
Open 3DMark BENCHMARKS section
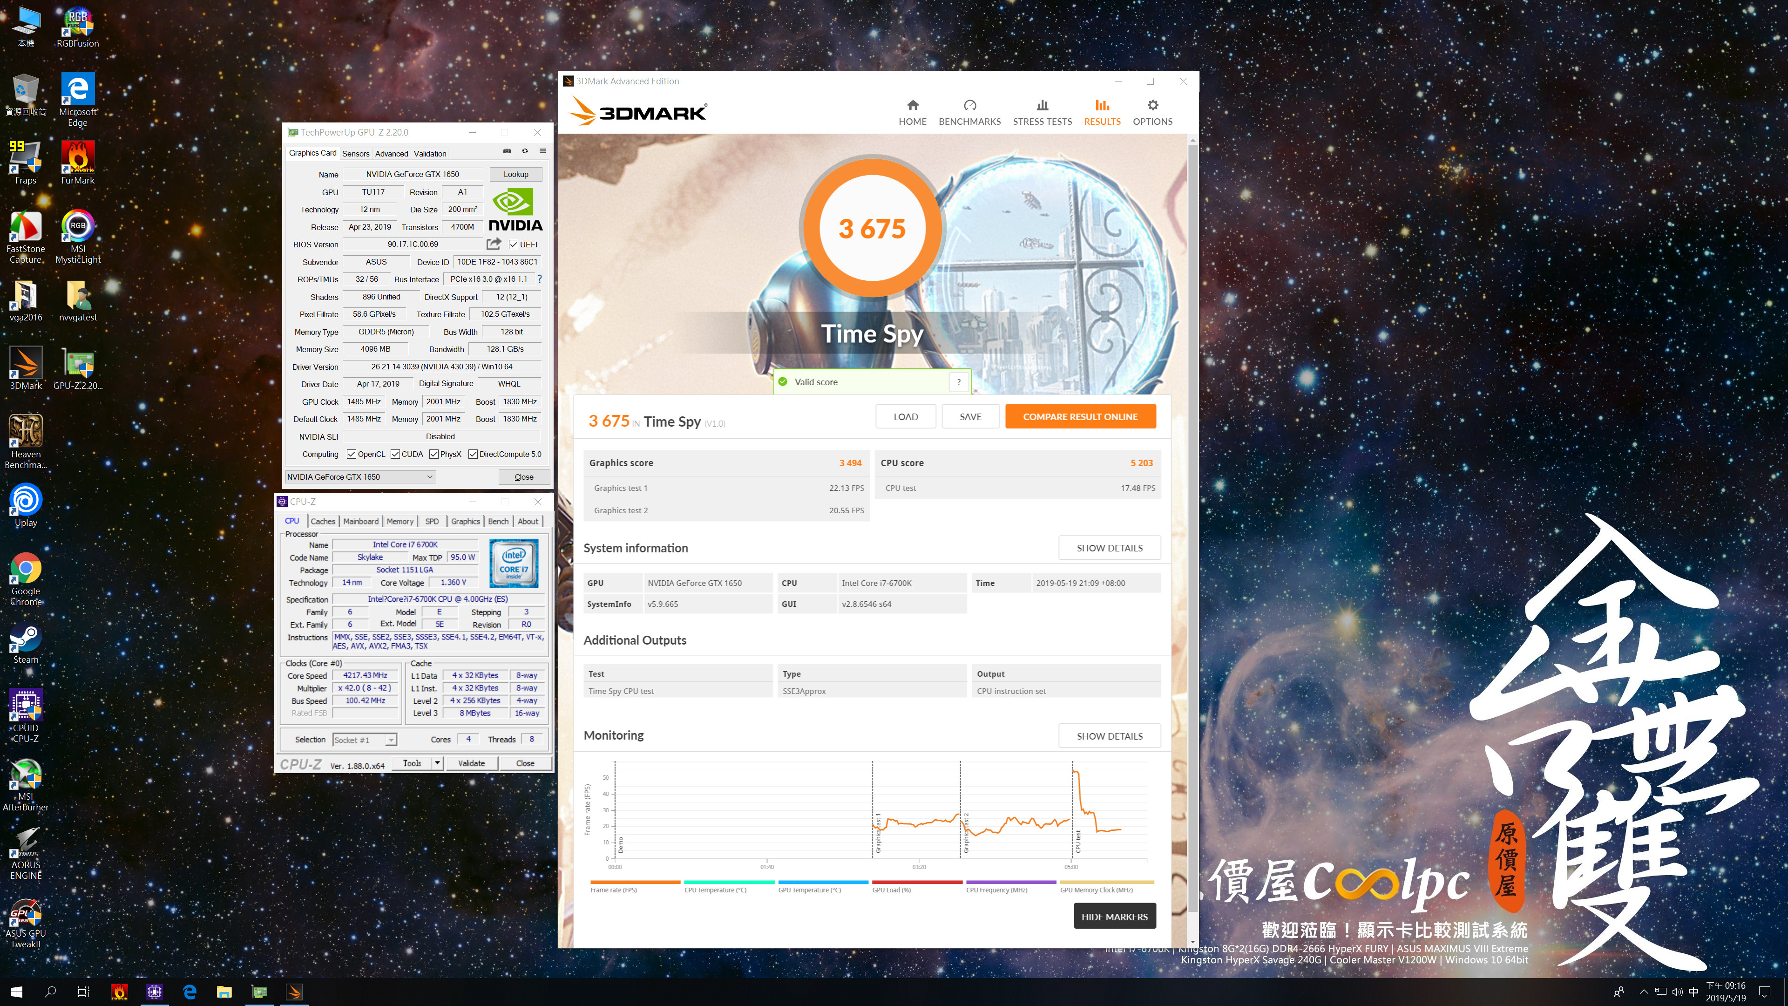coord(969,112)
